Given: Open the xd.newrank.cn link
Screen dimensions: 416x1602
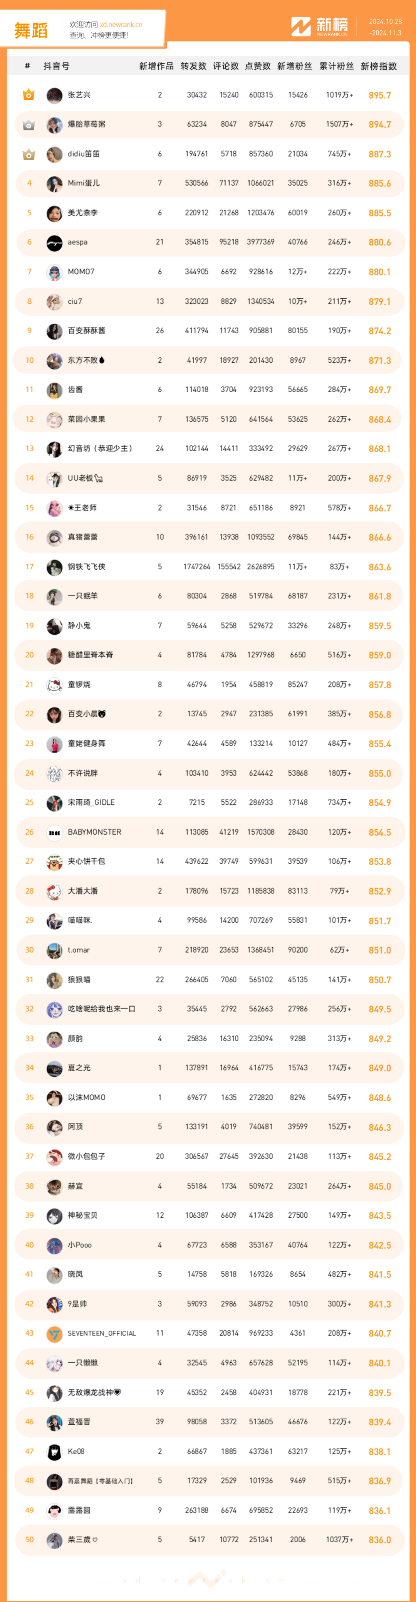Looking at the screenshot, I should [121, 25].
